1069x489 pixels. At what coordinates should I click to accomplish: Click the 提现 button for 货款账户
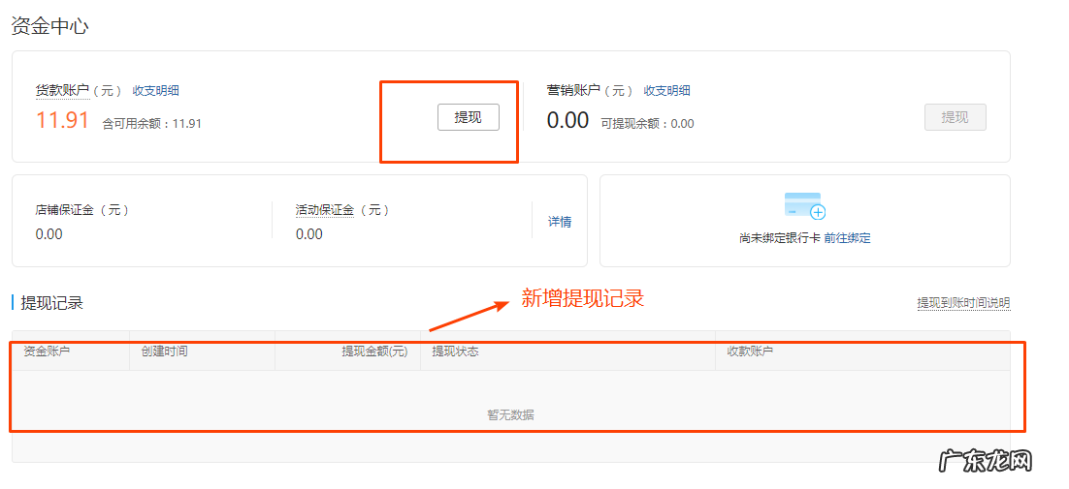(x=468, y=117)
